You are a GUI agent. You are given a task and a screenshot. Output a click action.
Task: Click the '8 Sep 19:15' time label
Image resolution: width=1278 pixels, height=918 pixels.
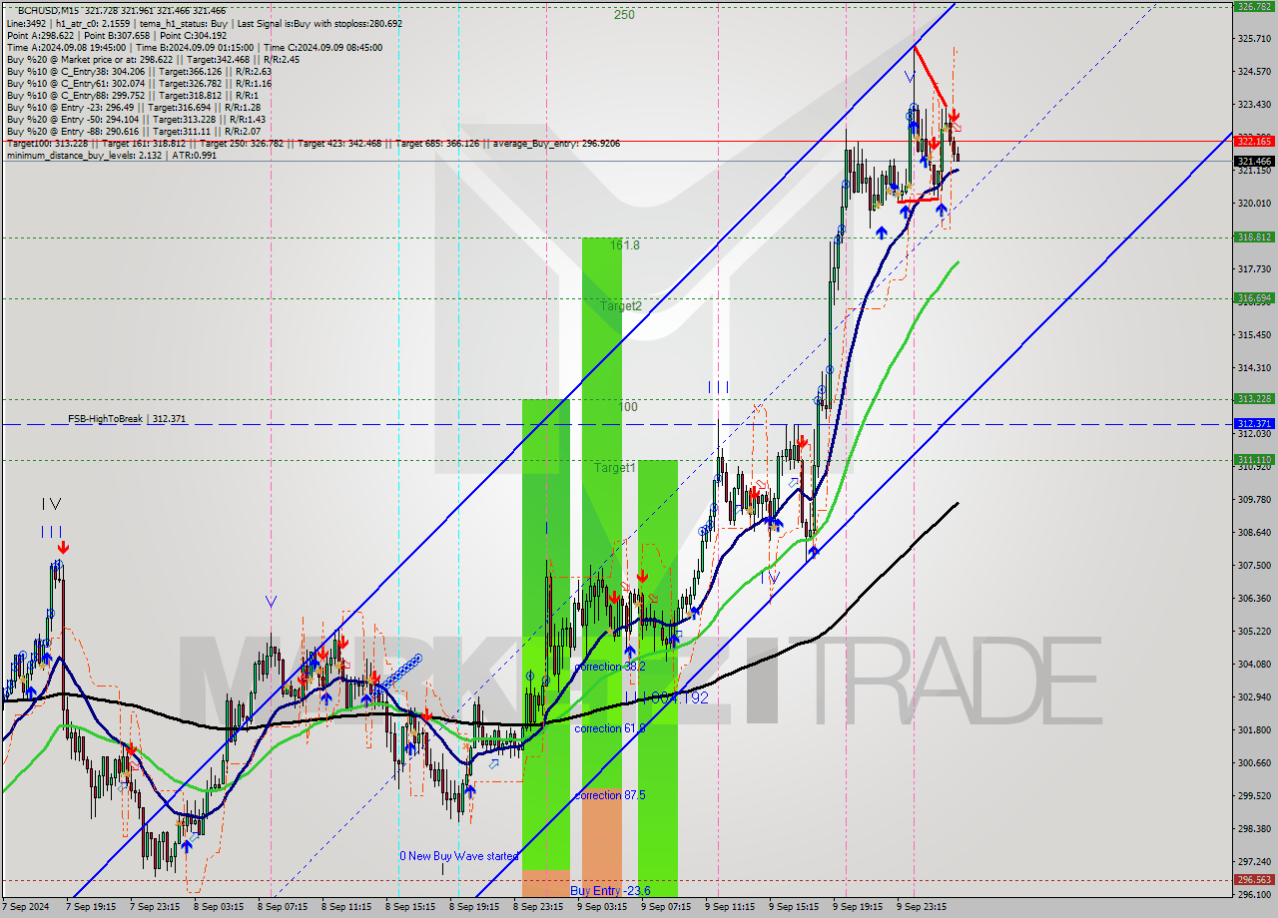(x=475, y=908)
